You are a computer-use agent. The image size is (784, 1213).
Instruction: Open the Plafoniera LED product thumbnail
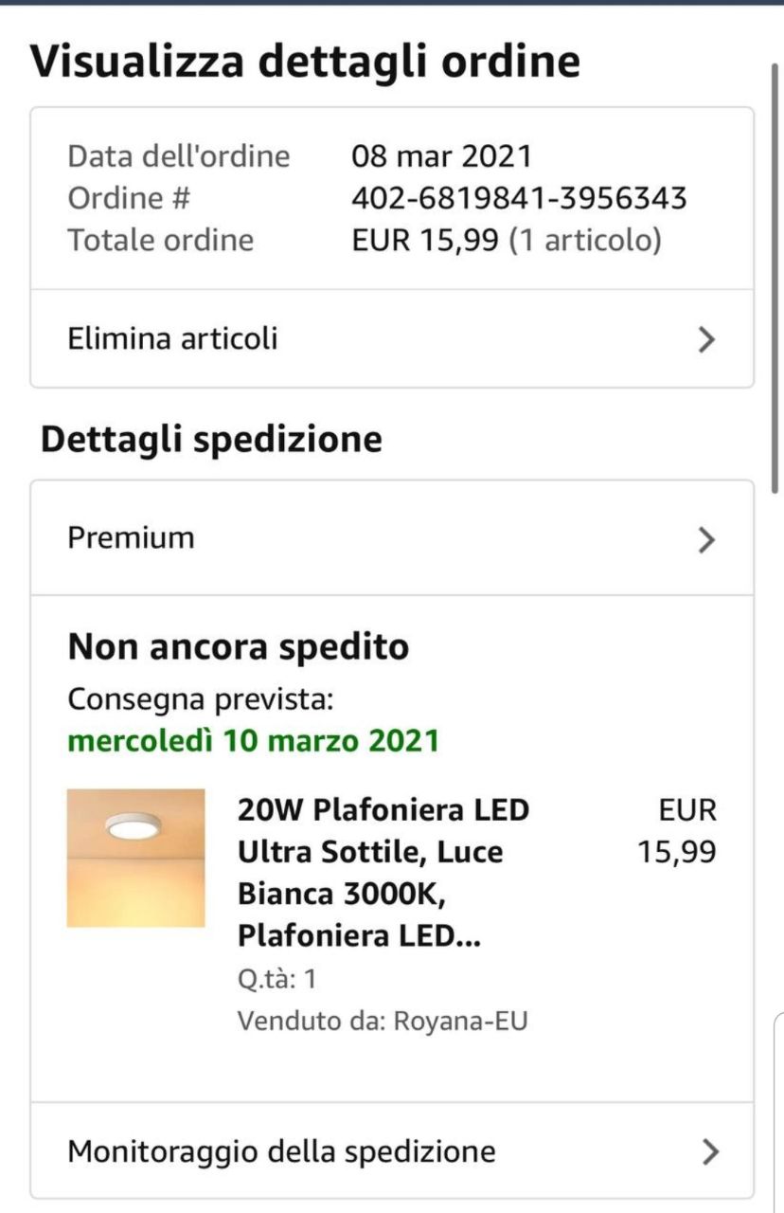point(135,858)
